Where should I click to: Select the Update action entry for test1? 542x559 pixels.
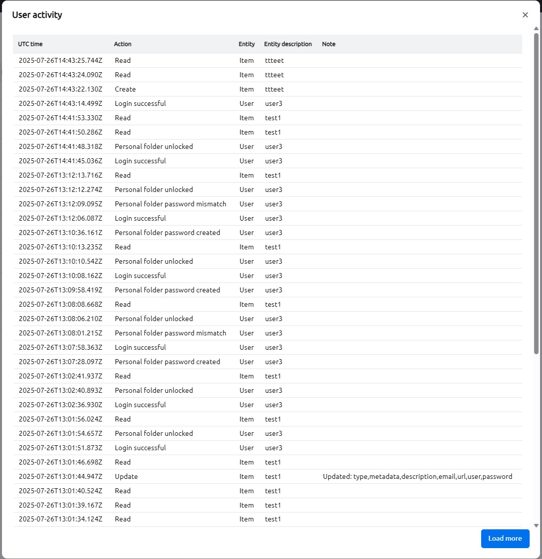(126, 476)
